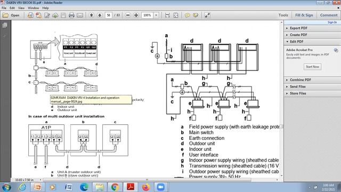Switch to Adobe Reader taskbar icon
The width and height of the screenshot is (341, 192).
tap(131, 187)
